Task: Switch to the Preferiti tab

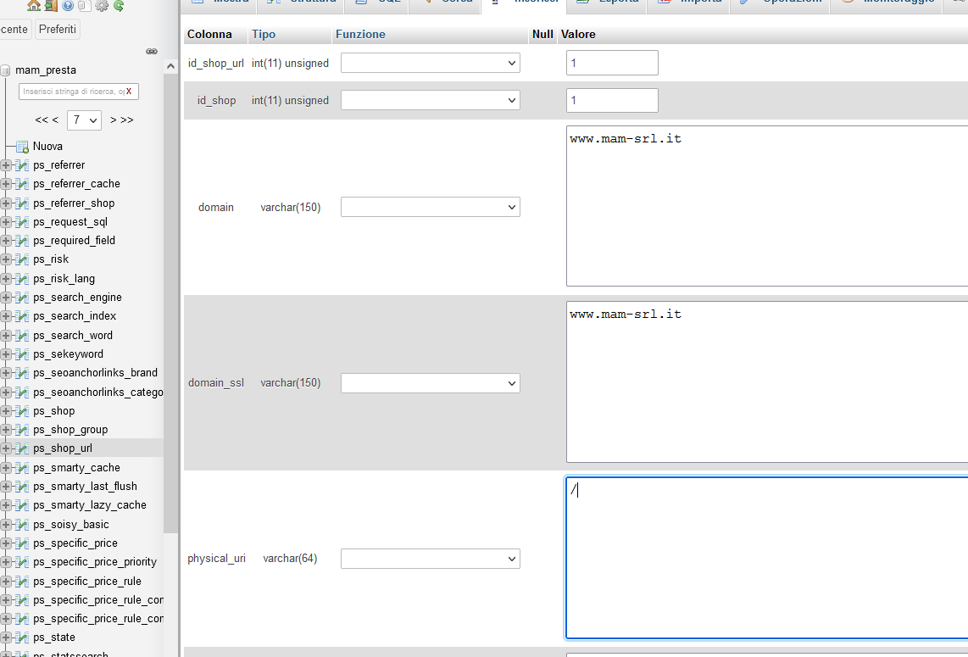Action: pos(58,29)
